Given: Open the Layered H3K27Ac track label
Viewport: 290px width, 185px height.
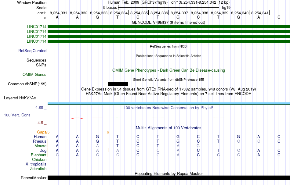Looking at the screenshot, I should coord(20,98).
